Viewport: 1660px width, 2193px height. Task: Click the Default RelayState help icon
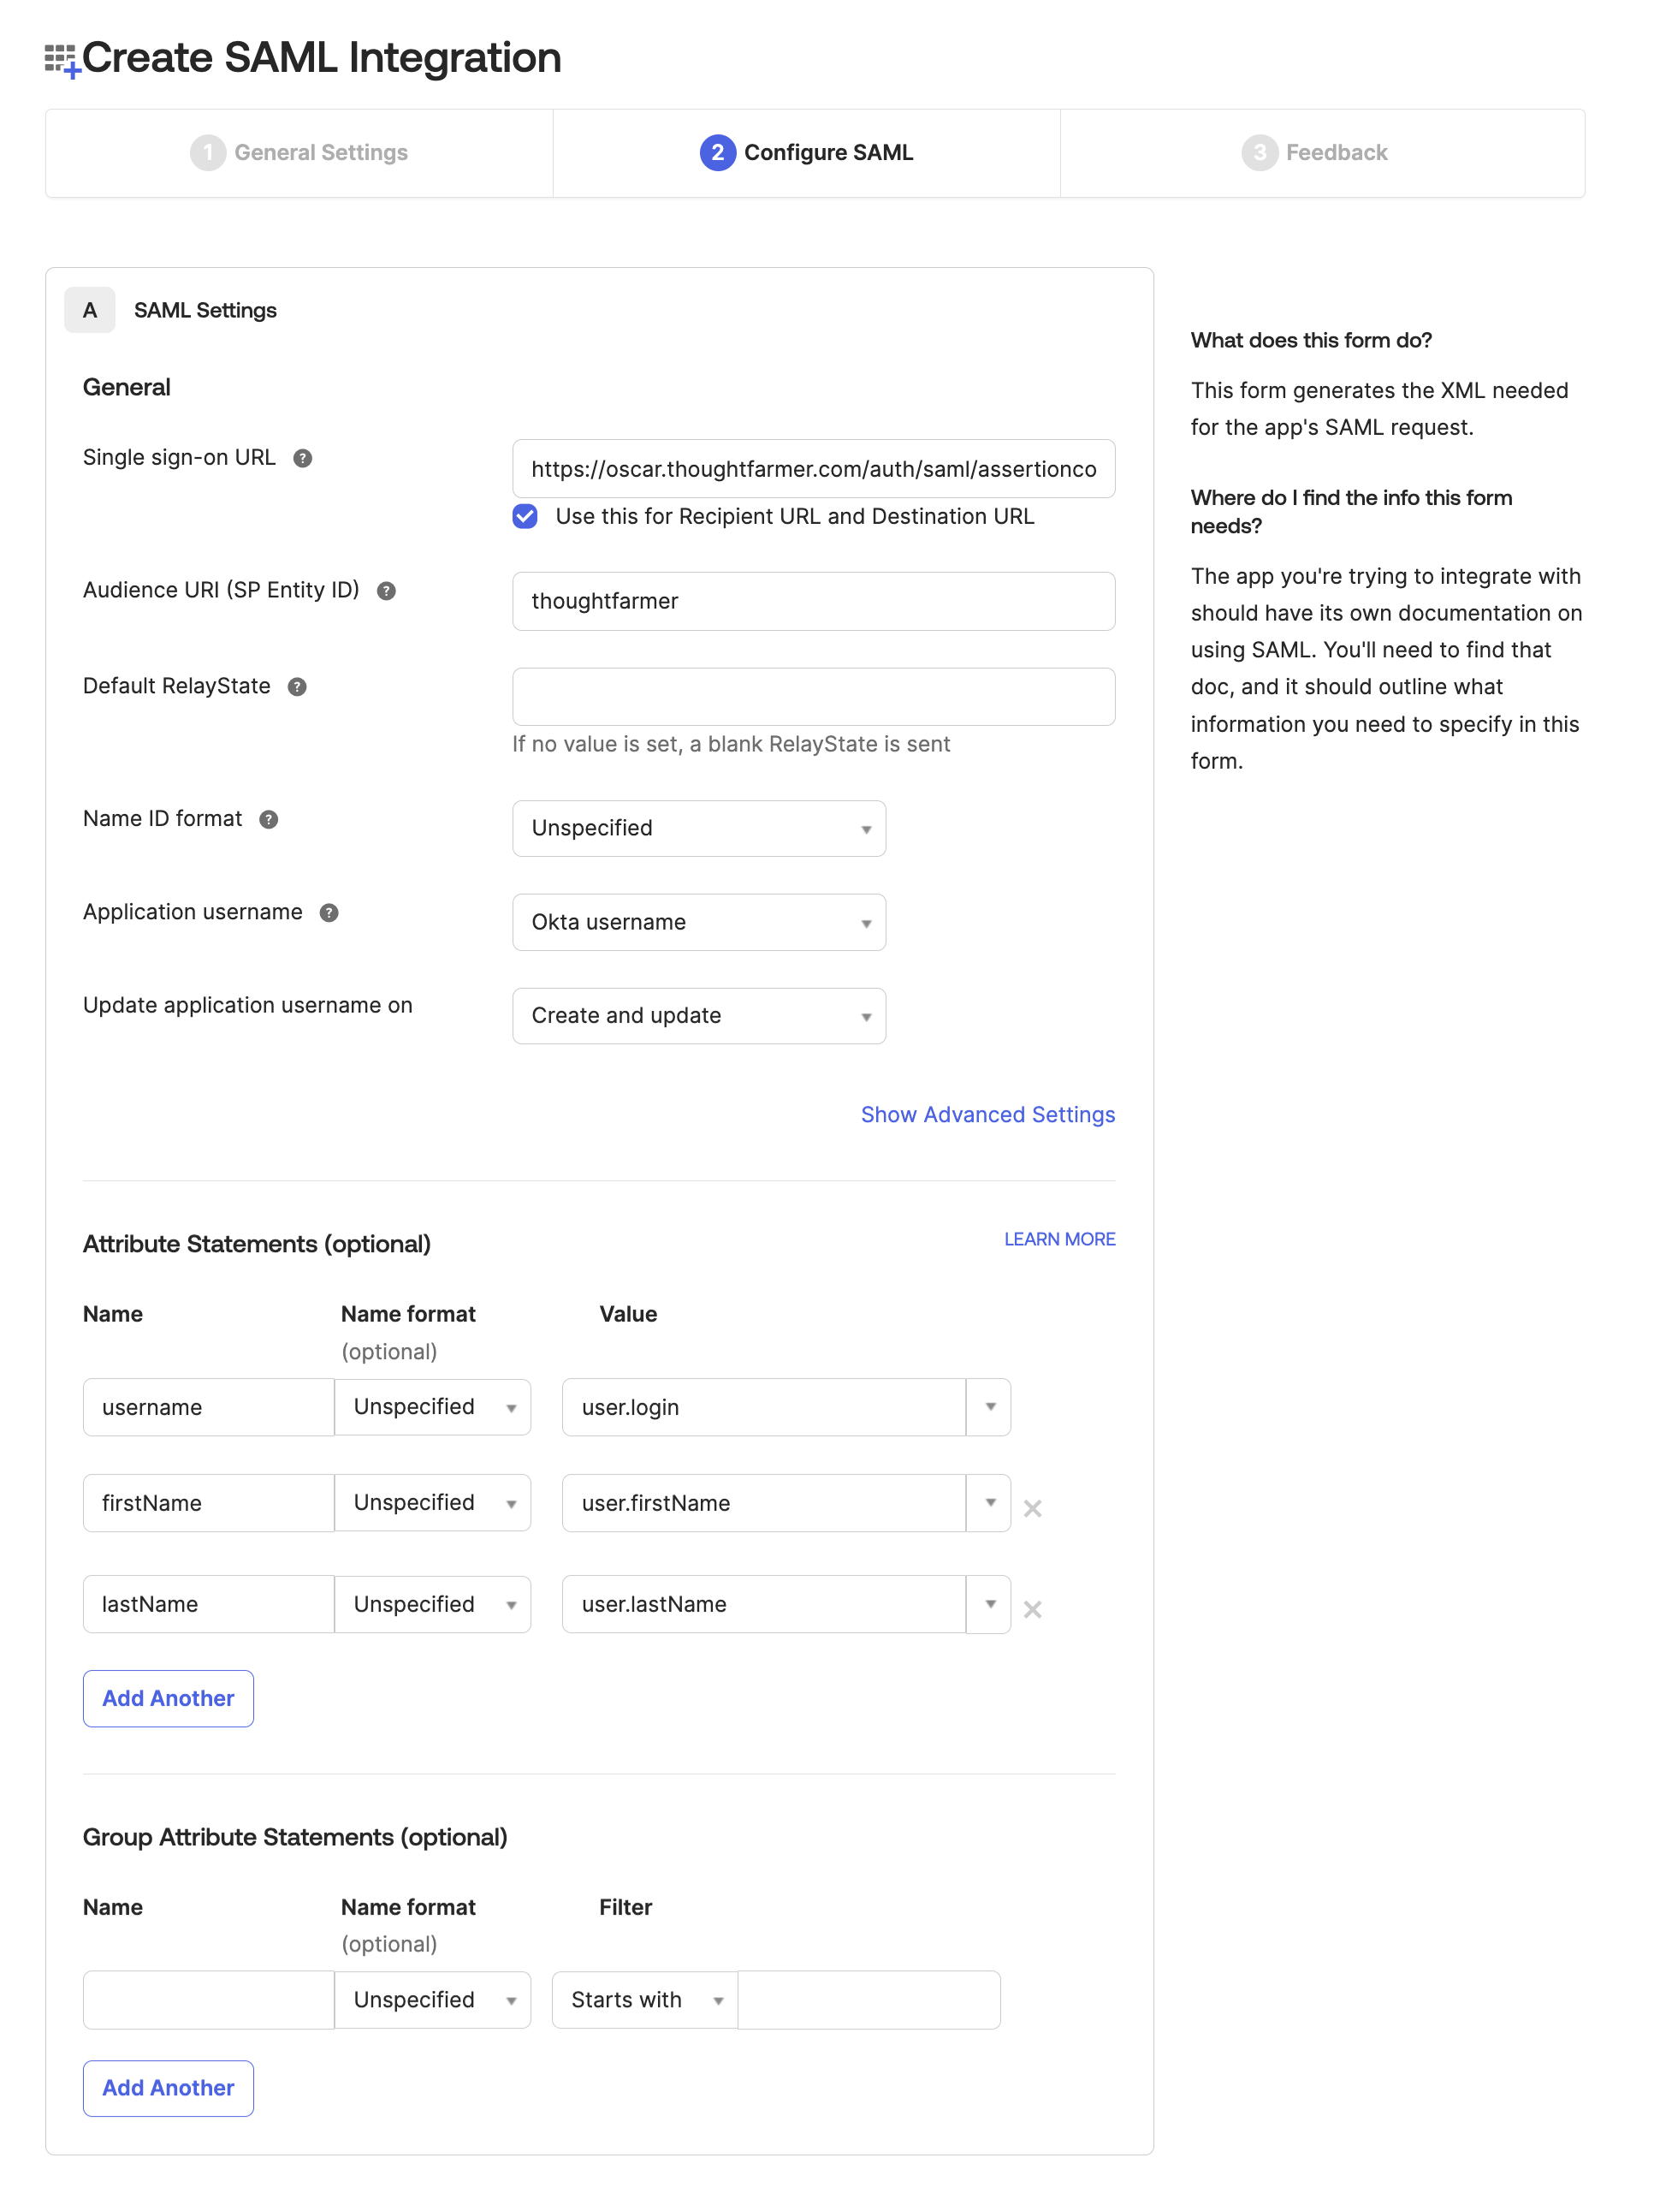(x=297, y=687)
